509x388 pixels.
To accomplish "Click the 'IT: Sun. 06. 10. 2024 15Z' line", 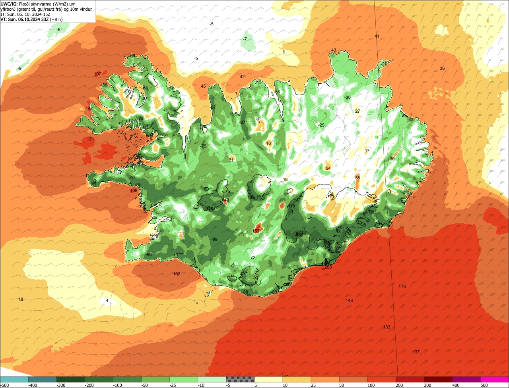I will coord(25,14).
